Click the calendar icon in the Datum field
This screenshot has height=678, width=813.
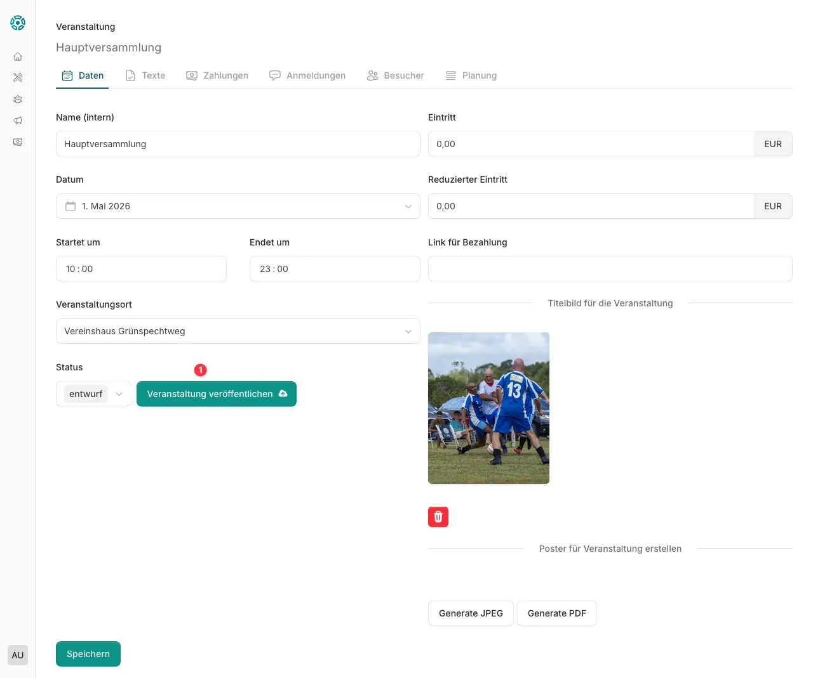[71, 206]
